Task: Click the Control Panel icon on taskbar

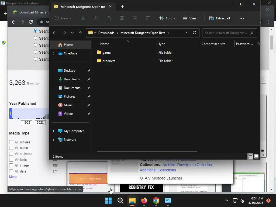Action: click(x=168, y=201)
